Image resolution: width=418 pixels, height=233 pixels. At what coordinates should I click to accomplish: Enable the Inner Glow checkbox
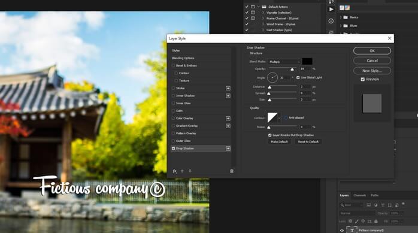click(x=173, y=103)
